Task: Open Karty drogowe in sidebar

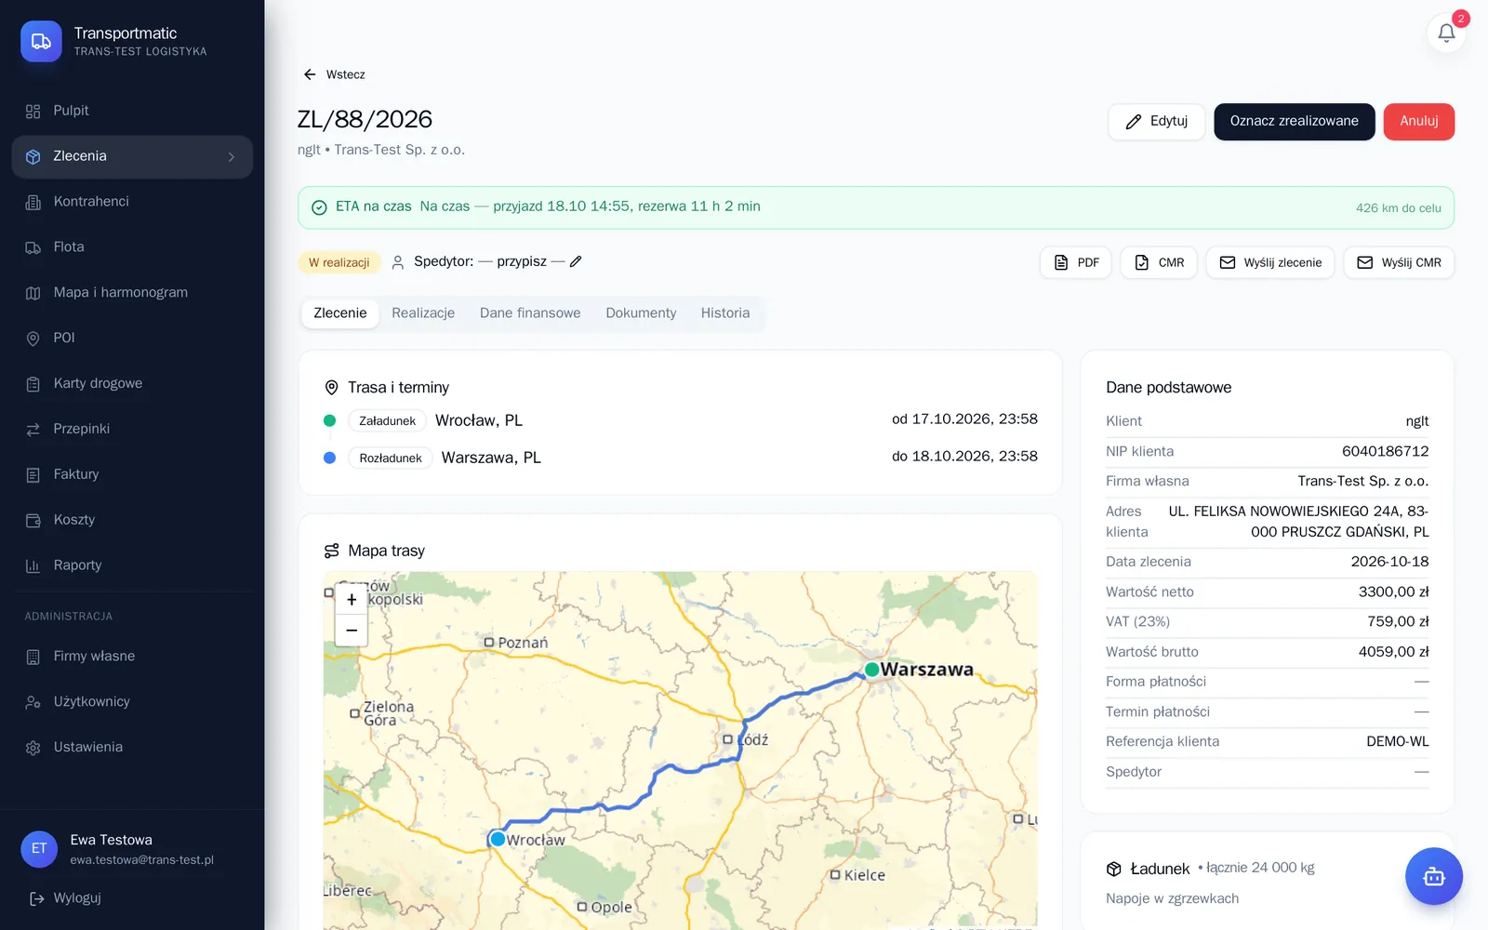Action: pos(132,384)
